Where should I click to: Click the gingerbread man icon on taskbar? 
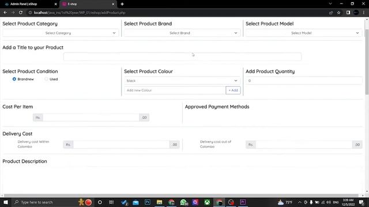[81, 202]
